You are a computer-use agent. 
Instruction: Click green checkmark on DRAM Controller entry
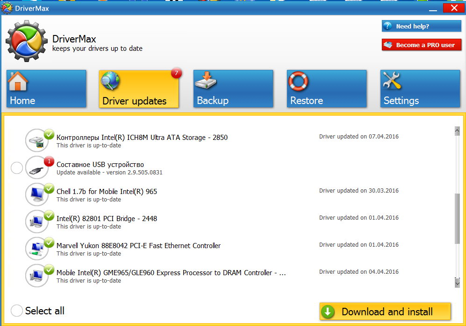49,270
